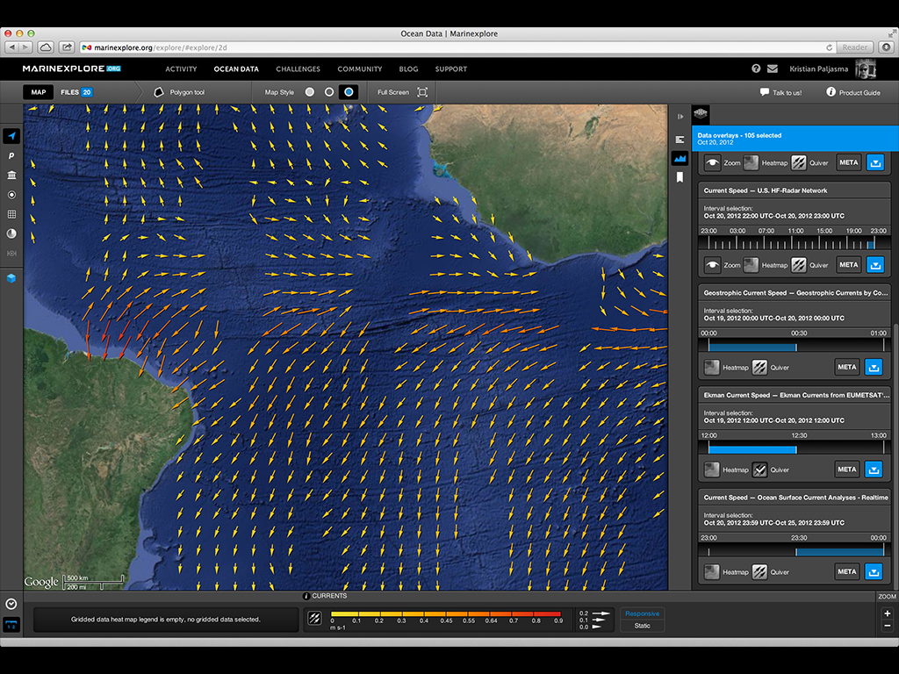Select the Polygon tool
Image resolution: width=899 pixels, height=674 pixels.
(x=179, y=92)
